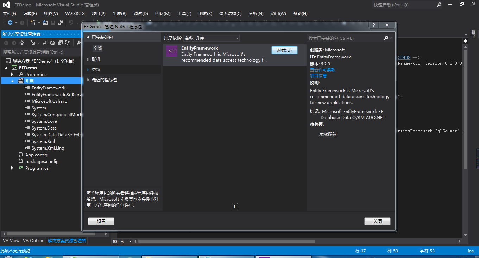Screen dimensions: 479x258
Task: Open the VASSISTX menu
Action: coord(75,14)
